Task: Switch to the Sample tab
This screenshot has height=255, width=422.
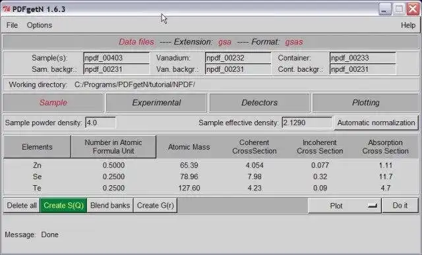Action: [x=53, y=103]
